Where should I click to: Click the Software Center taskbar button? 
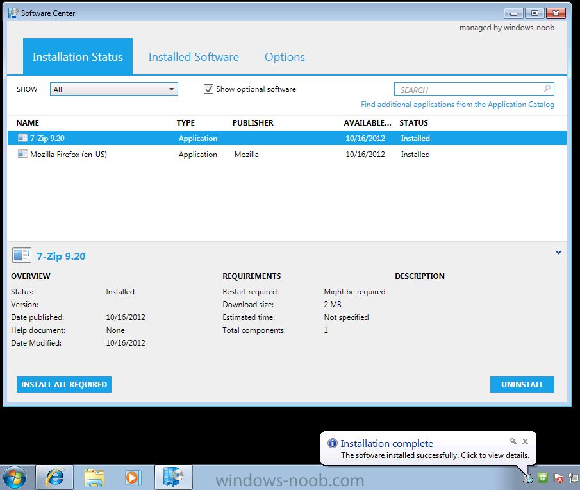pos(174,477)
